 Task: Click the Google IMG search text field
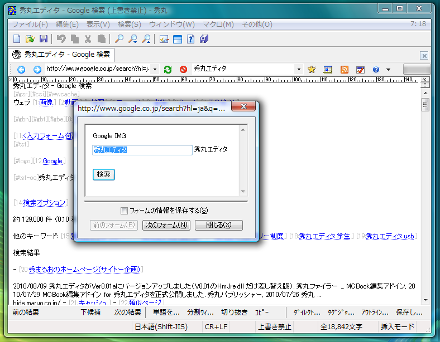point(142,150)
